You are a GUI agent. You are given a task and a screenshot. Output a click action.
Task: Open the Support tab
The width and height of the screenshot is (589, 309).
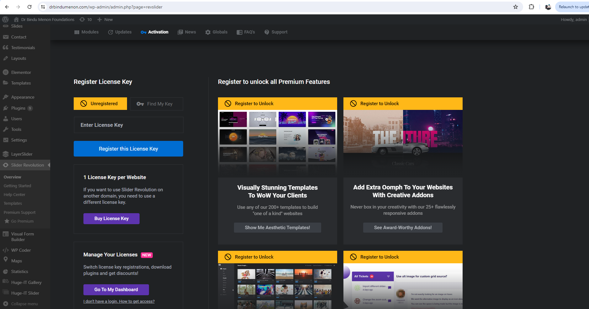click(276, 32)
